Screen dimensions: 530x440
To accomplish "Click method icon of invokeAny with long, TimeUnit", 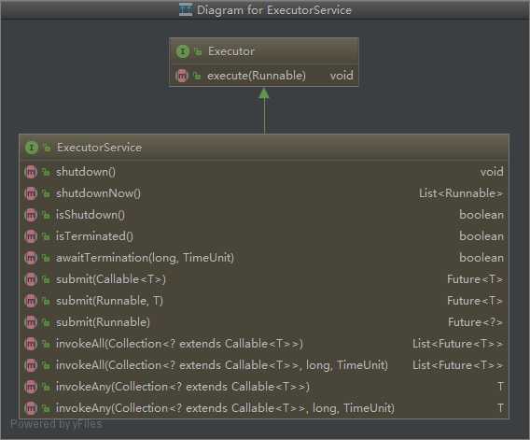I will coord(31,408).
